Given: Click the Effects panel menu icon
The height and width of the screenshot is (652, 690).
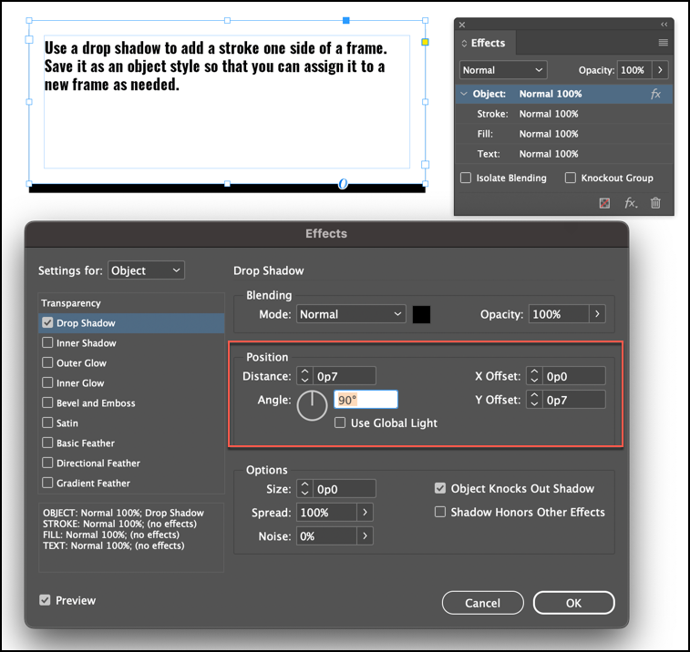Looking at the screenshot, I should coord(663,43).
